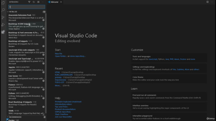The width and height of the screenshot is (216, 121).
Task: Click the More... recent link
Action: 58,86
